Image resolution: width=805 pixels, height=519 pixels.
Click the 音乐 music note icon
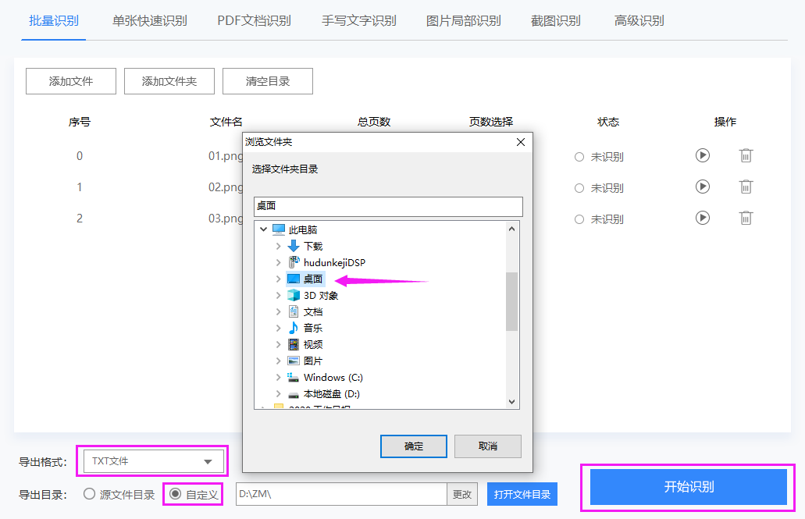point(293,328)
